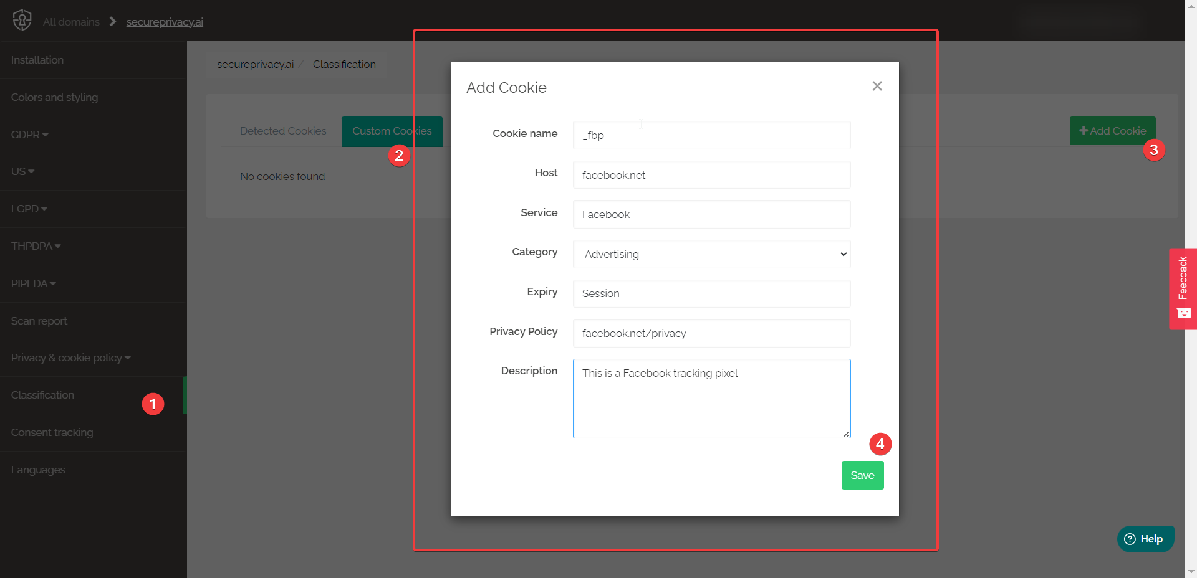Select Consent tracking in the sidebar
This screenshot has width=1197, height=578.
coord(52,432)
